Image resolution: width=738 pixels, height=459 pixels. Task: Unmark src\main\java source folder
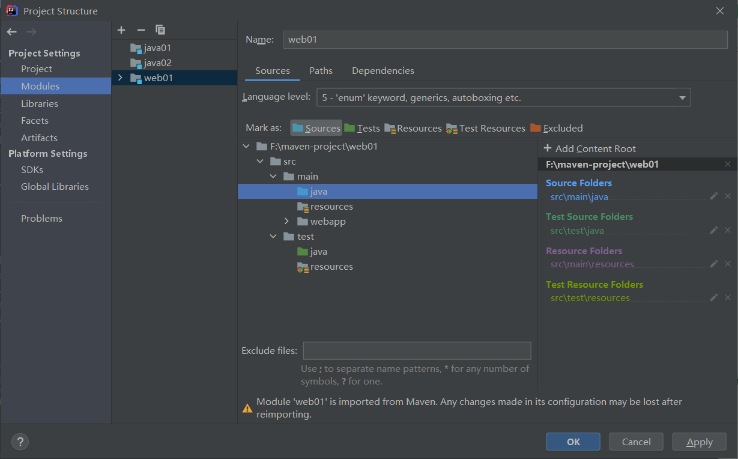pos(728,196)
